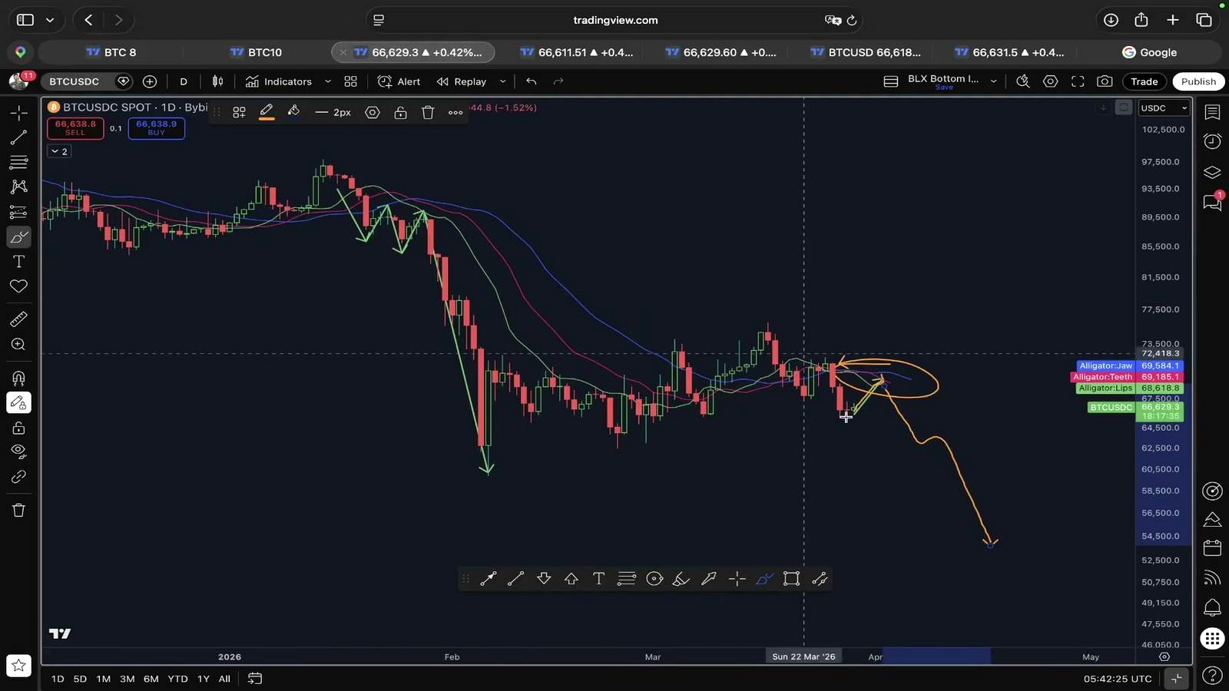Open the calendar panel in right sidebar

[1212, 547]
